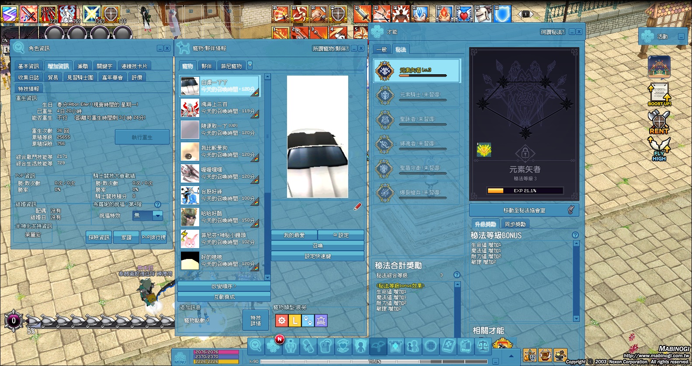
Task: Switch to the 夥伴 tab
Action: pyautogui.click(x=207, y=66)
